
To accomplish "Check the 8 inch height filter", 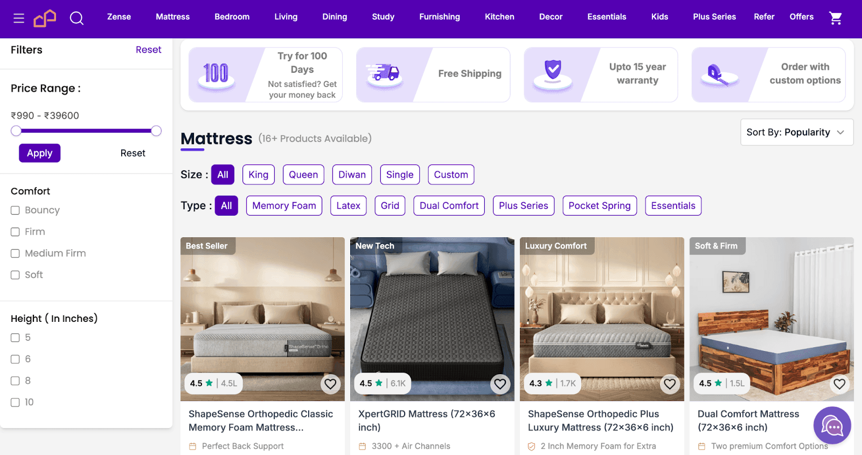I will point(15,381).
